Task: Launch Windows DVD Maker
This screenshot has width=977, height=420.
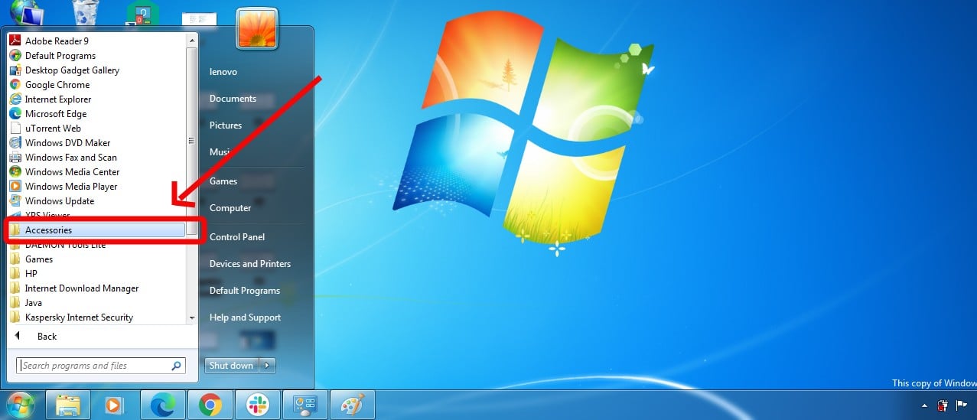Action: (67, 143)
